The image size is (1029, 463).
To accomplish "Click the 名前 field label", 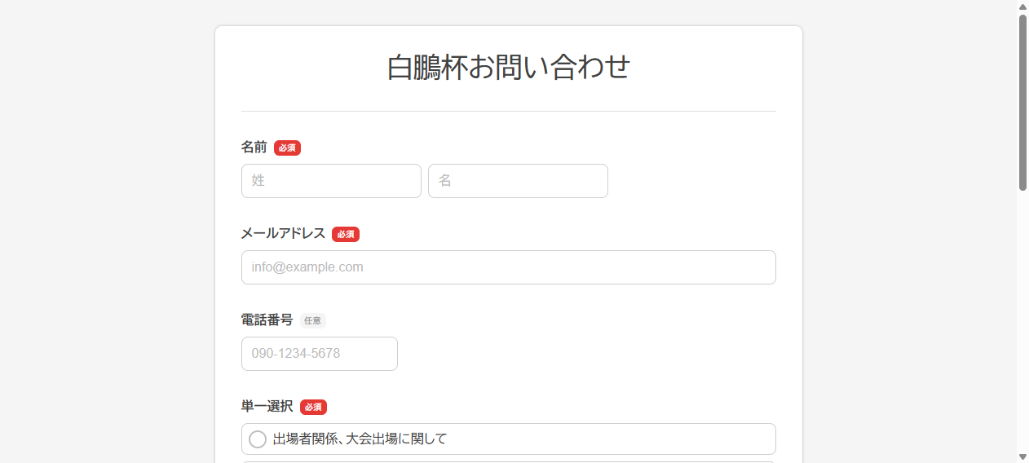I will [254, 148].
